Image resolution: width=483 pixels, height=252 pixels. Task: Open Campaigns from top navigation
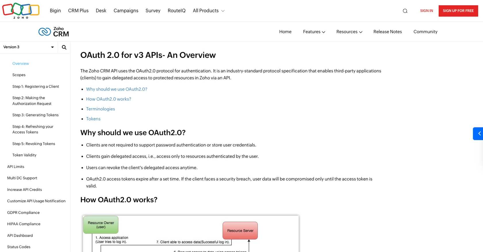126,11
